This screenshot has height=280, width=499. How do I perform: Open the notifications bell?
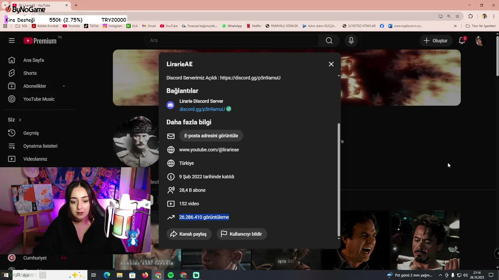click(462, 40)
